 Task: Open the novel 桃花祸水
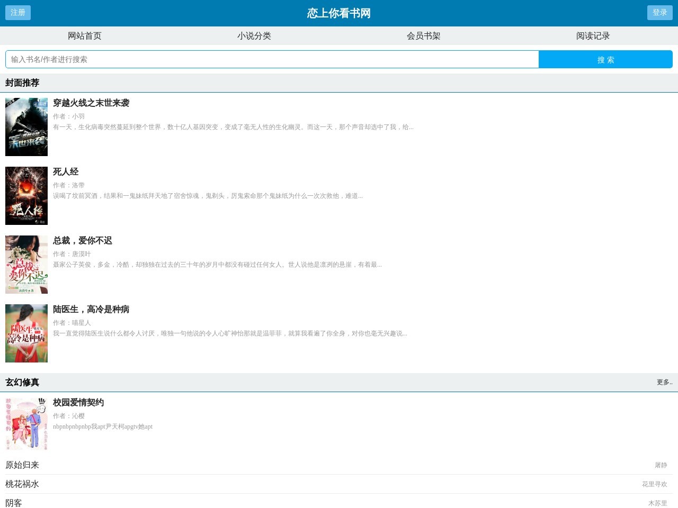pyautogui.click(x=22, y=484)
